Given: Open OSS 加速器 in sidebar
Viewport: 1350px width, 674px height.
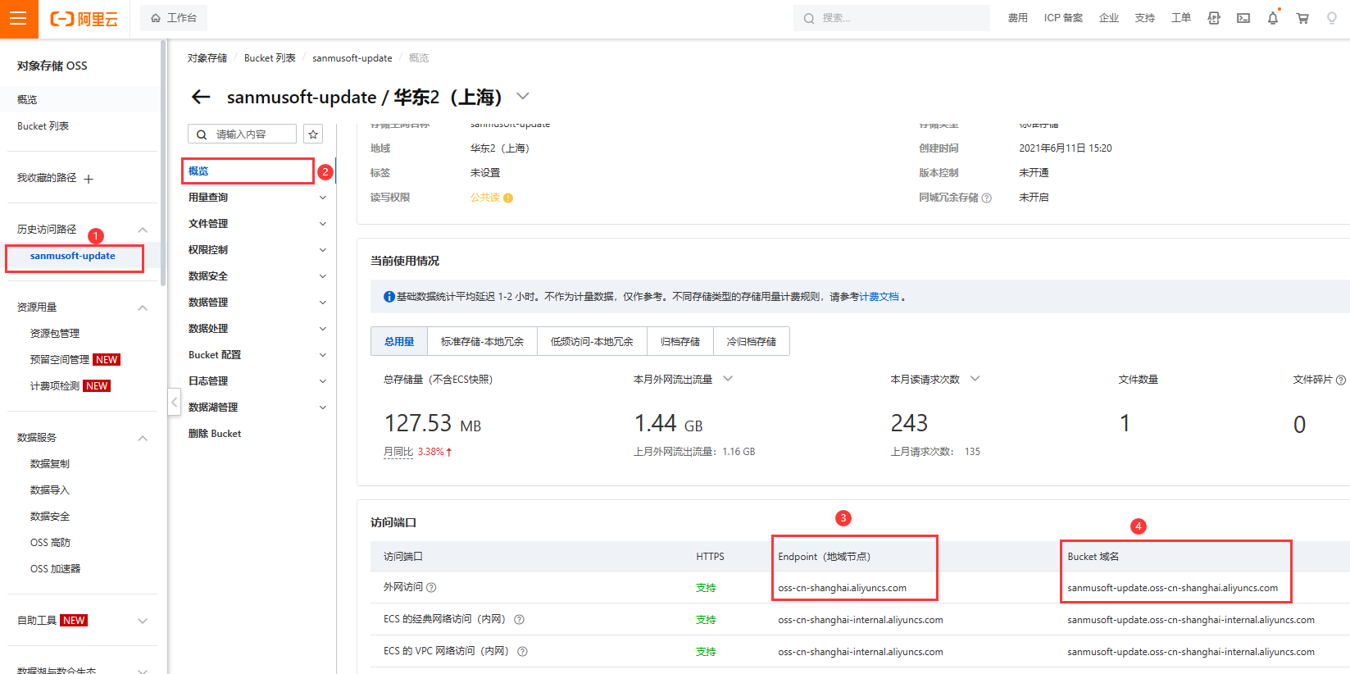Looking at the screenshot, I should pyautogui.click(x=55, y=569).
